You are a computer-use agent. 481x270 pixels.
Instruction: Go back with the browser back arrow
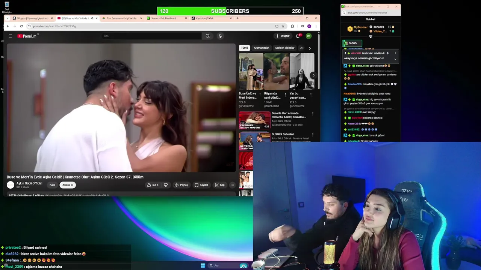point(8,26)
